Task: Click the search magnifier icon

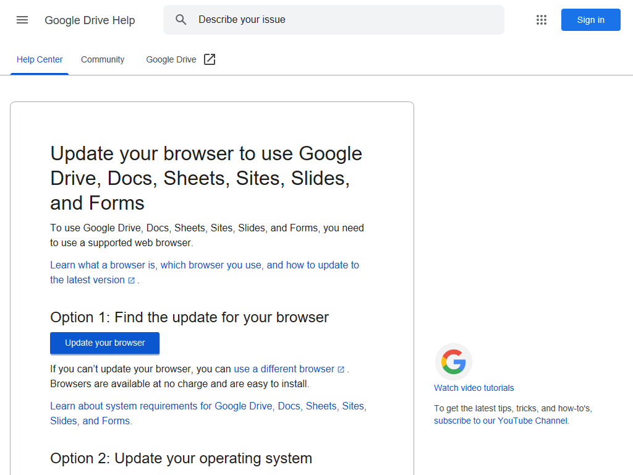Action: point(181,20)
